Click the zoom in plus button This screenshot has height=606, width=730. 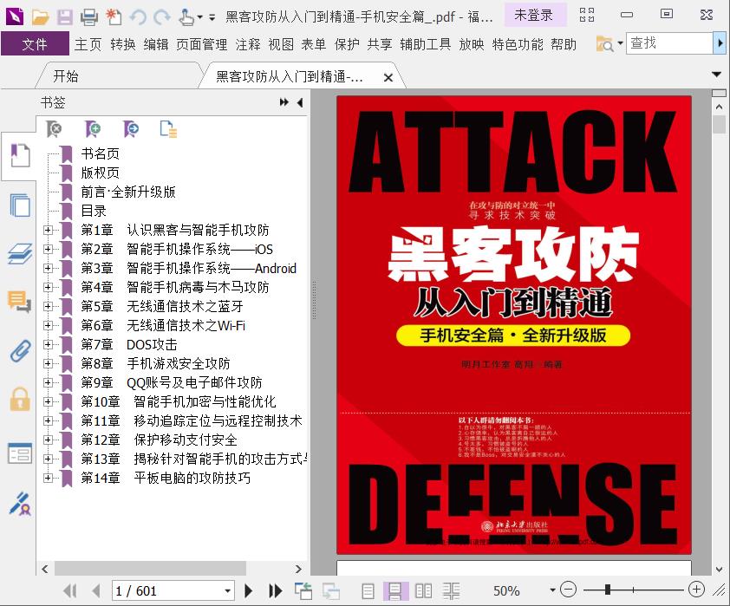click(696, 590)
